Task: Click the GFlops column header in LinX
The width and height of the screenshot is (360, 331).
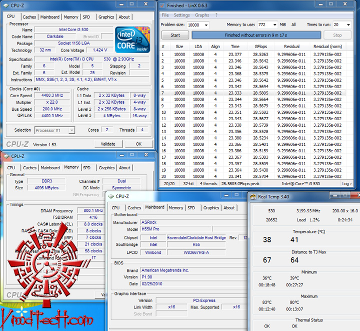Action: click(261, 47)
